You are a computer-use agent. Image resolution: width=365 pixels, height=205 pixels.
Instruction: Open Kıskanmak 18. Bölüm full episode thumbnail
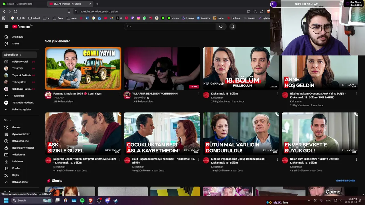click(x=241, y=68)
